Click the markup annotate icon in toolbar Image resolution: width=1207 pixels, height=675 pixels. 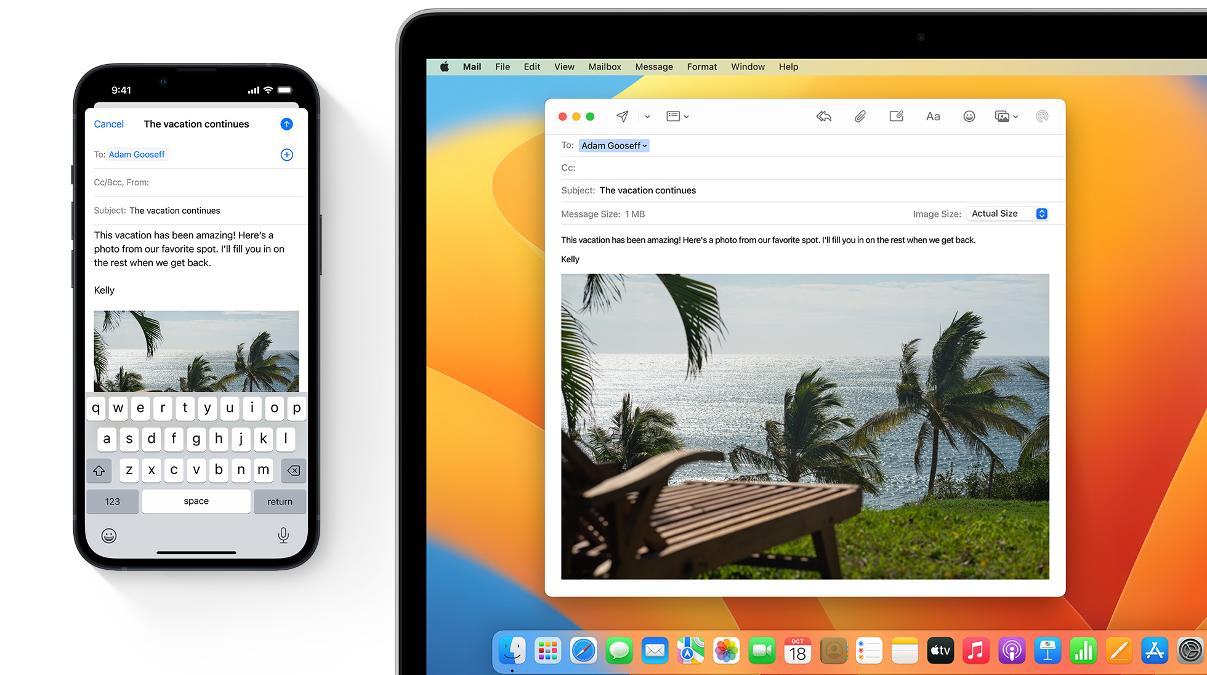point(896,116)
